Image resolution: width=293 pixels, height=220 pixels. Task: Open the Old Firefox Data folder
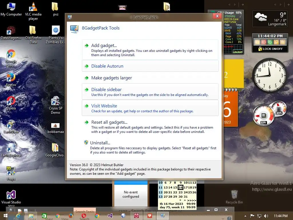point(33,35)
